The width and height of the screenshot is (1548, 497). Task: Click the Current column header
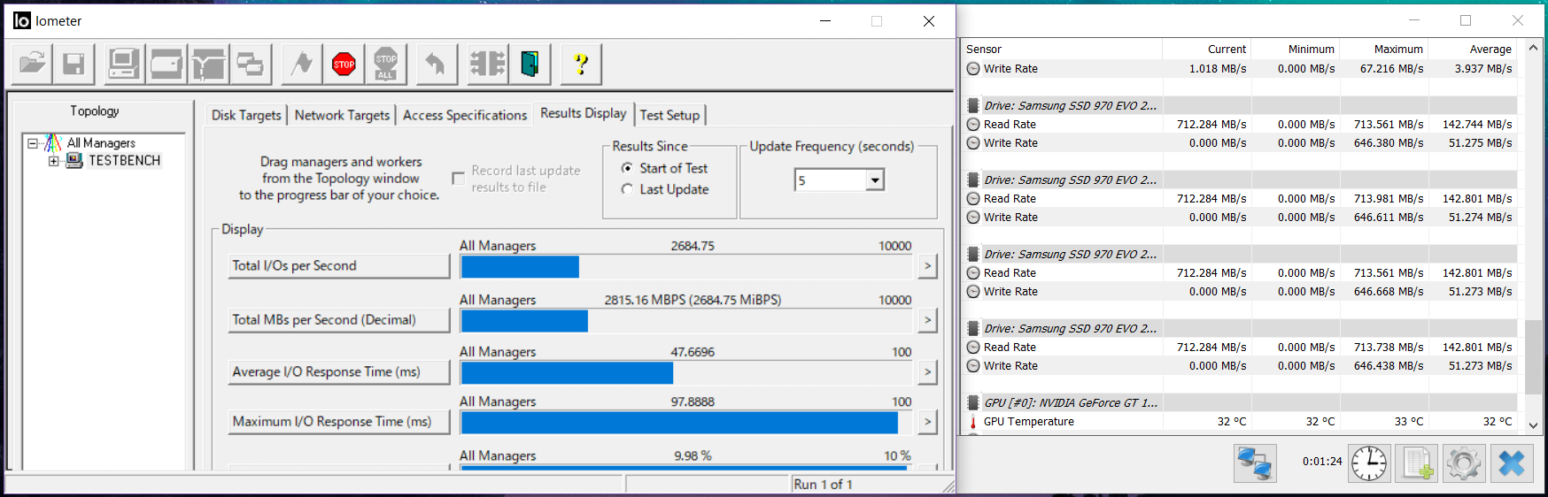click(x=1206, y=50)
